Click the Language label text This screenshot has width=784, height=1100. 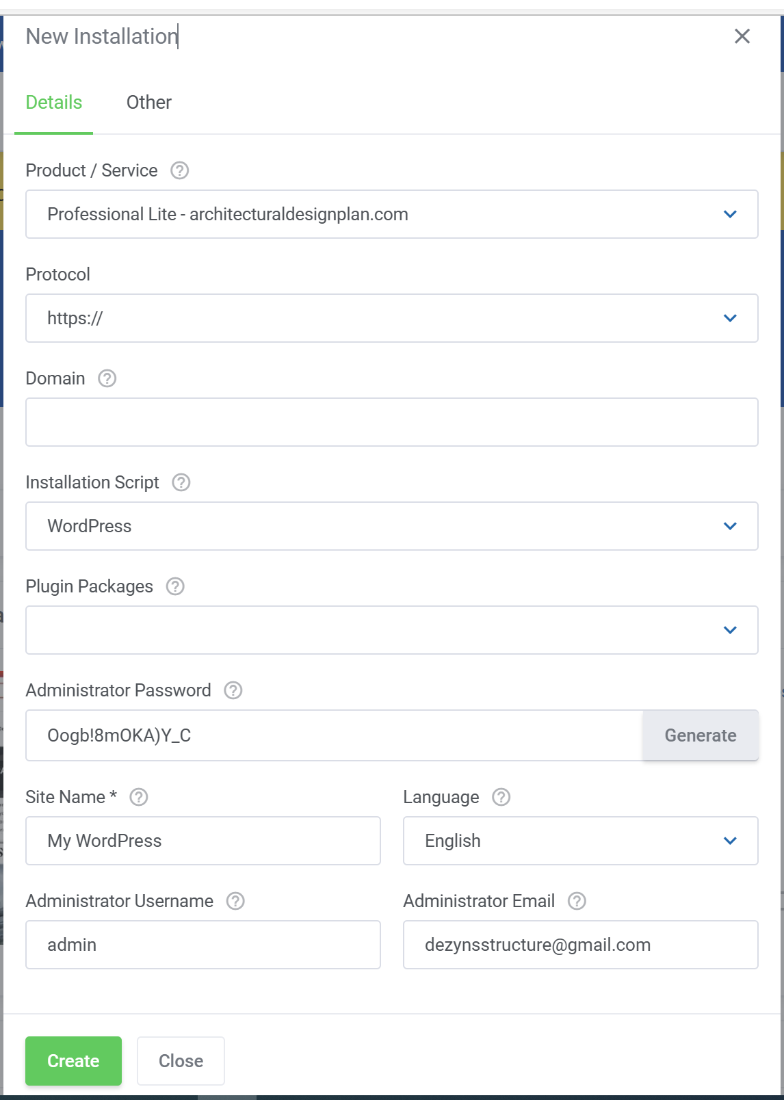tap(441, 797)
